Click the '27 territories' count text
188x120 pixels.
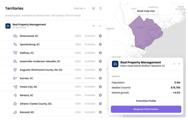coord(19,27)
